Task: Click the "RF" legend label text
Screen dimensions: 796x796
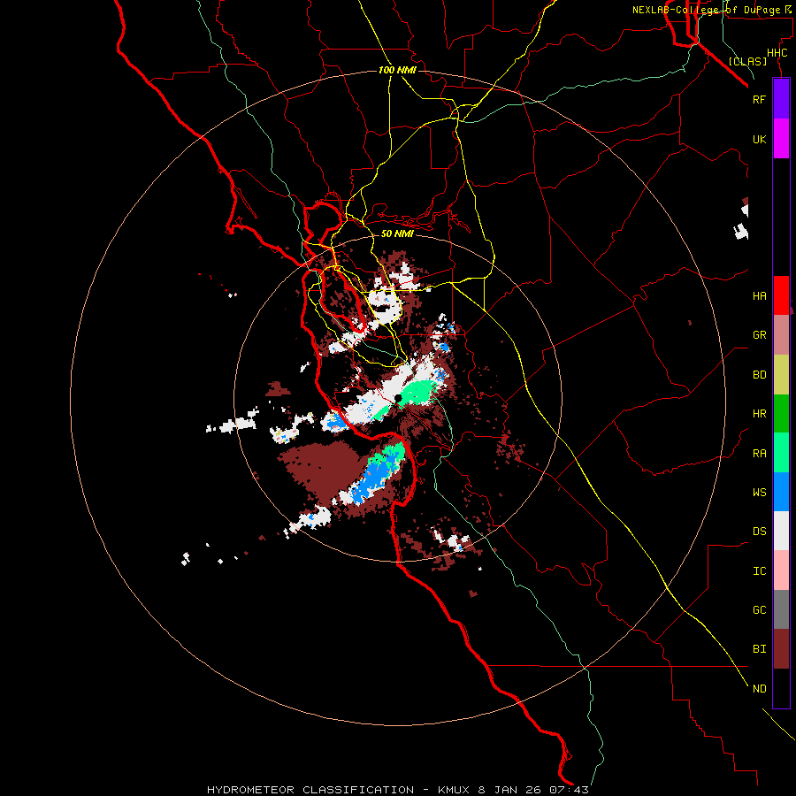Action: [x=759, y=99]
